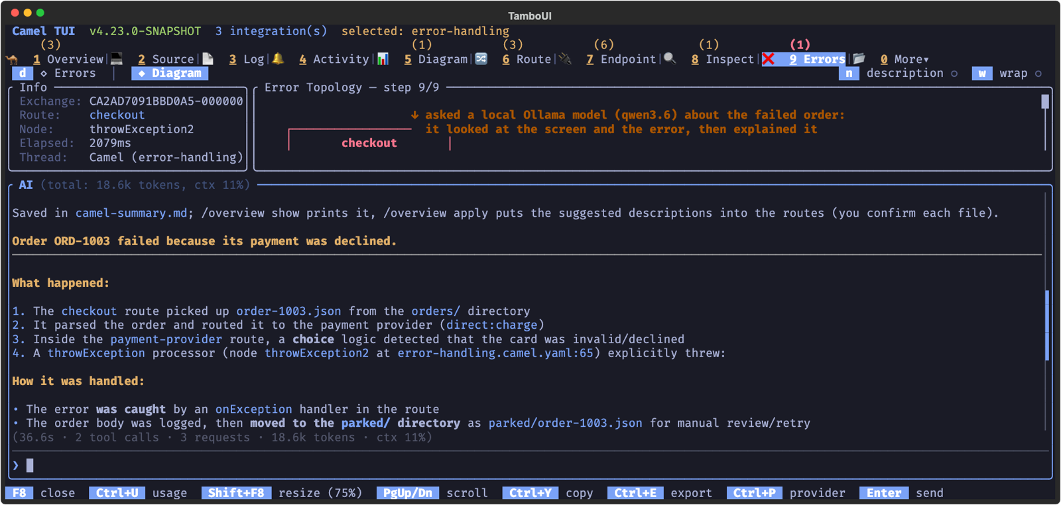This screenshot has width=1061, height=505.
Task: Click the magnifier icon after Endpoint
Action: [670, 58]
